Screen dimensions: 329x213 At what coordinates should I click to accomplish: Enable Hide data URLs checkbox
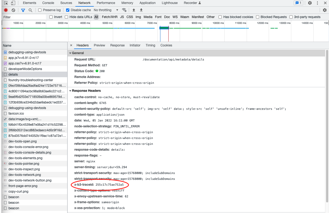pyautogui.click(x=66, y=17)
